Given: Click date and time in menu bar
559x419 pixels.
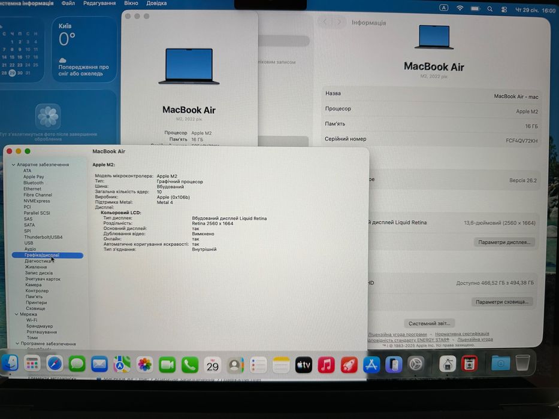Looking at the screenshot, I should click(536, 10).
